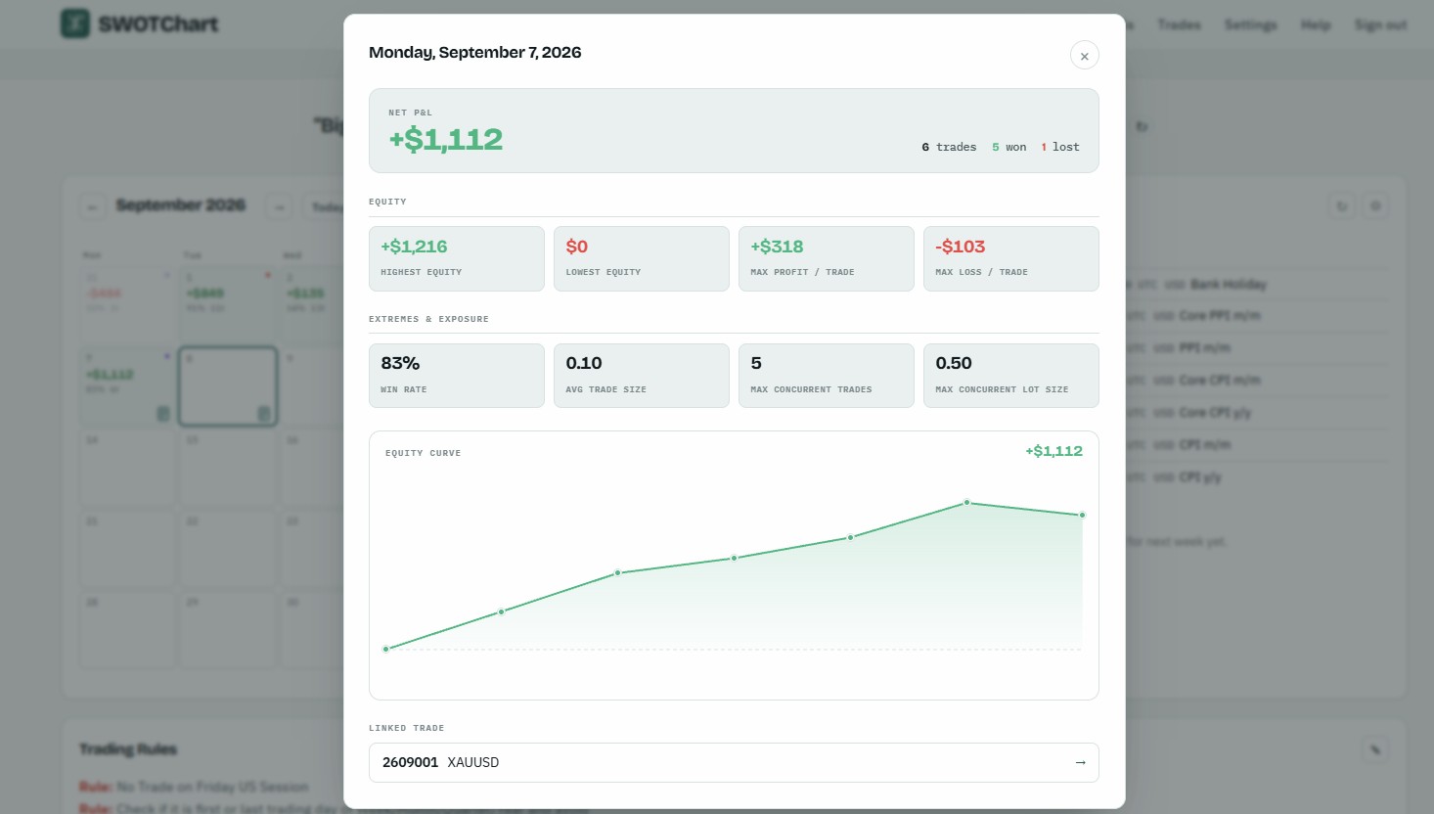This screenshot has width=1434, height=814.
Task: Click 'September 2026' heading in the background calendar
Action: (181, 204)
